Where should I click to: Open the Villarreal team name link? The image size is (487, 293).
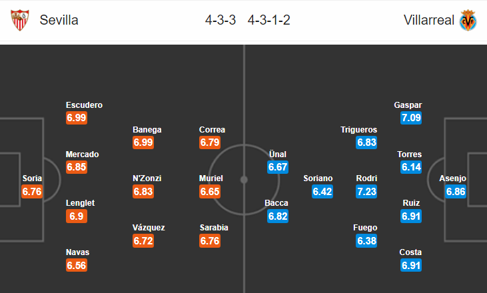tap(429, 20)
